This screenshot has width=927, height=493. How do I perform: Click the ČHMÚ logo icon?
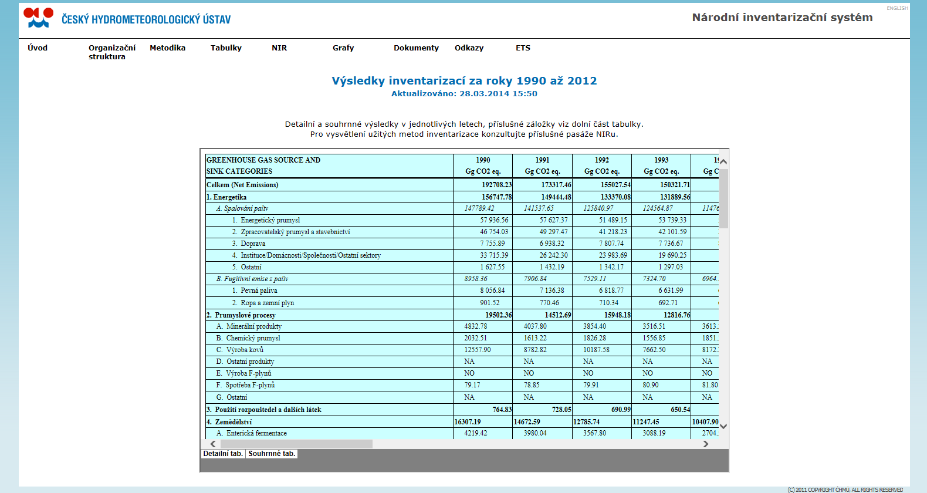pyautogui.click(x=38, y=18)
